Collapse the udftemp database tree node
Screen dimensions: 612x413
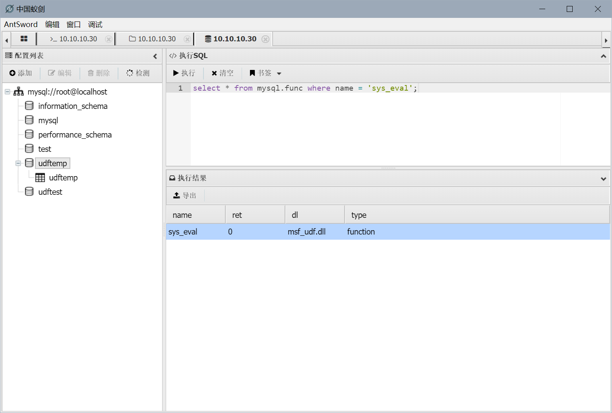click(x=18, y=163)
